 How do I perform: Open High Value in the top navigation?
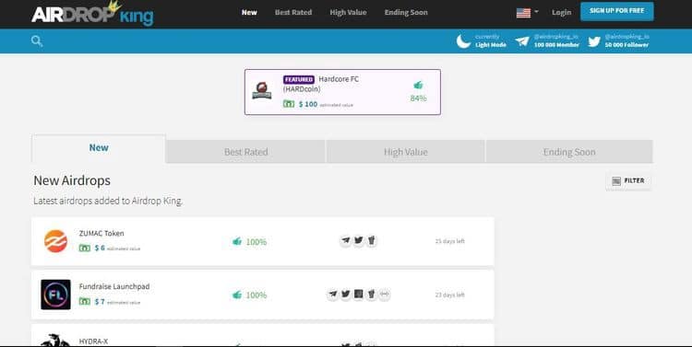(x=348, y=12)
